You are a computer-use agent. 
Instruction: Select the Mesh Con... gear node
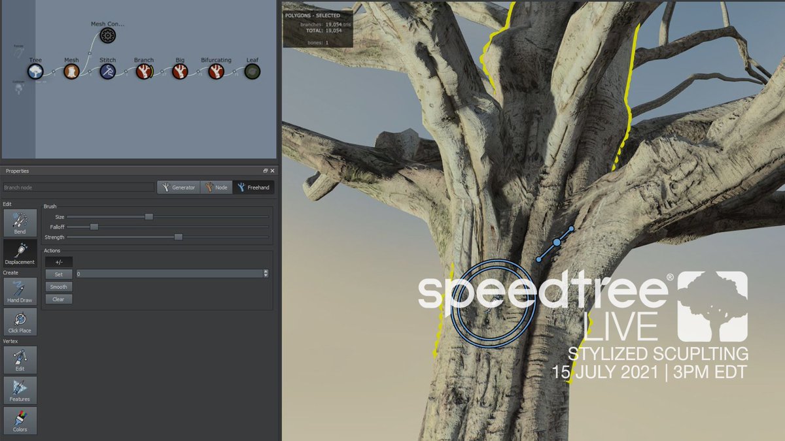click(108, 35)
